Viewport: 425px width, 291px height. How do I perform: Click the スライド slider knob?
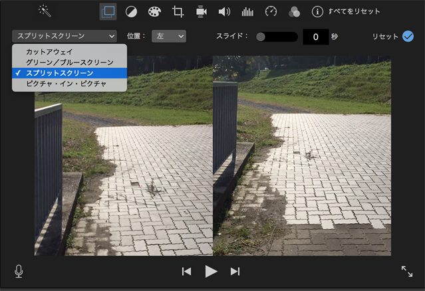pyautogui.click(x=261, y=37)
